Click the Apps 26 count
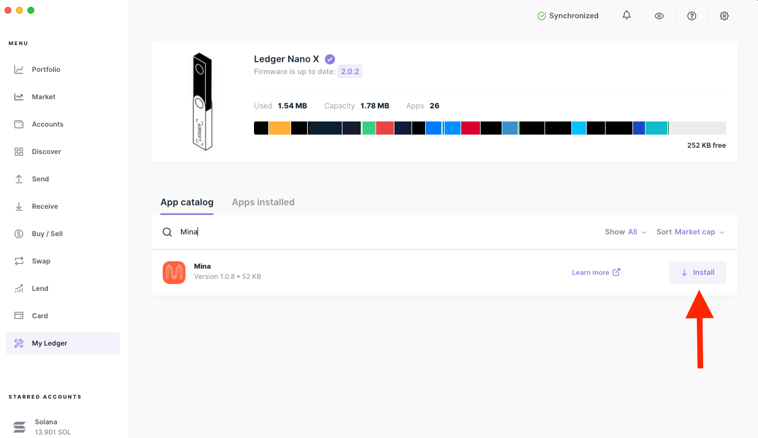The width and height of the screenshot is (758, 438). tap(434, 106)
